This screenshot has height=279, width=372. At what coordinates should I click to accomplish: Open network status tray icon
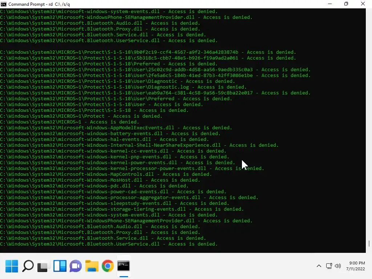coord(329,266)
